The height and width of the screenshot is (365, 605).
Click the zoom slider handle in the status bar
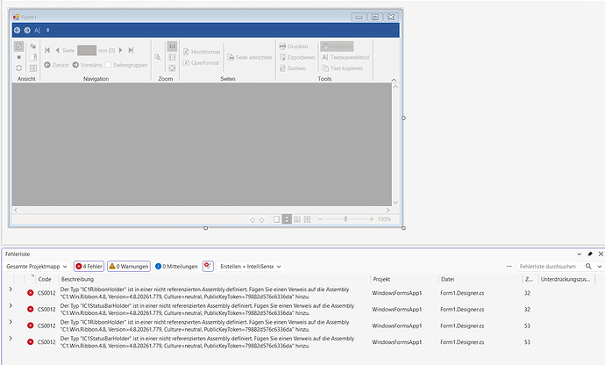point(345,219)
